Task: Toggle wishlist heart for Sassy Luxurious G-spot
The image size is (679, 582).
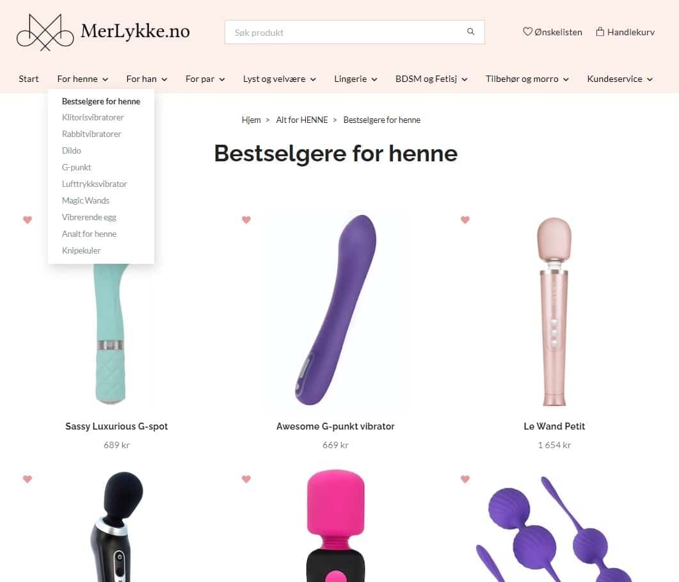Action: (28, 220)
